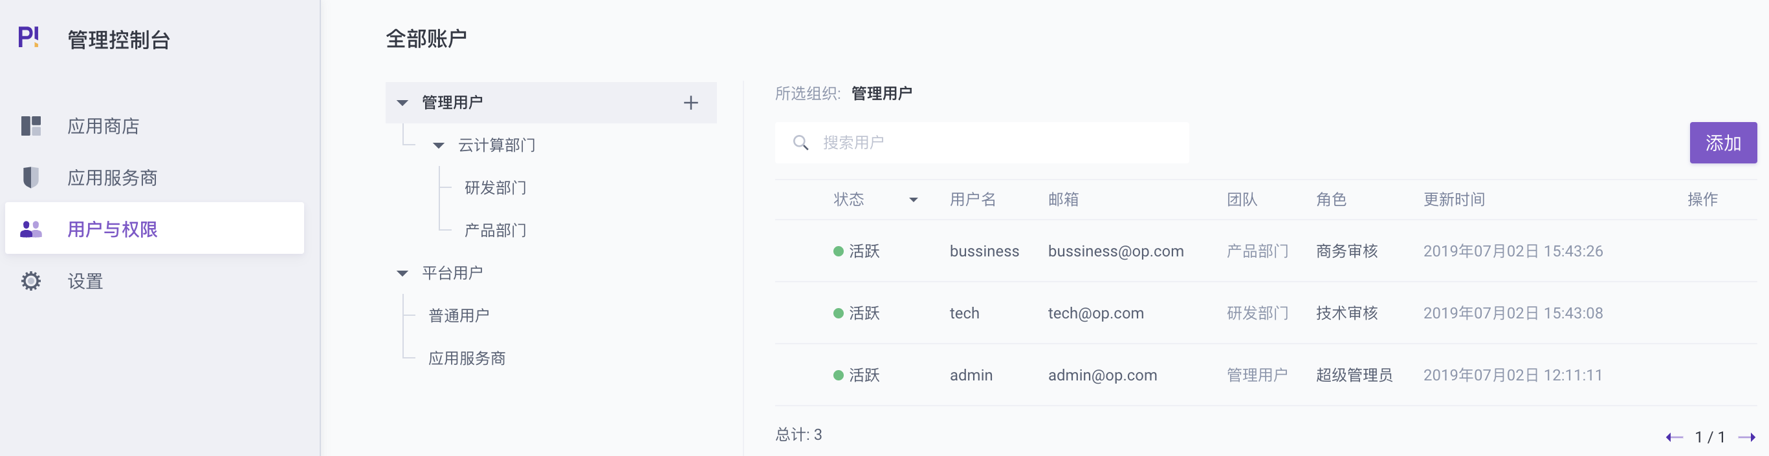This screenshot has width=1769, height=456.
Task: Open the 状态 filter dropdown arrow
Action: pyautogui.click(x=914, y=200)
